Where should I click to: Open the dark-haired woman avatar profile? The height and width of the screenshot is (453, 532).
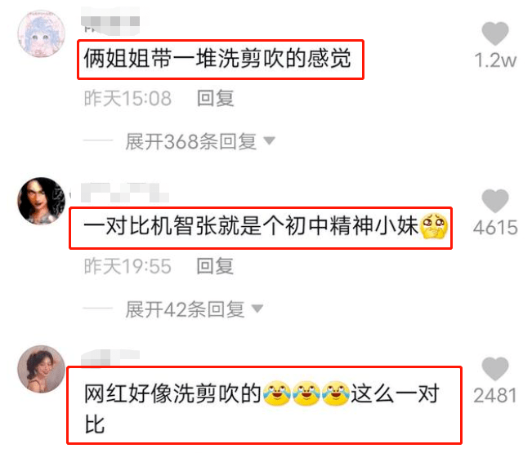tap(42, 201)
